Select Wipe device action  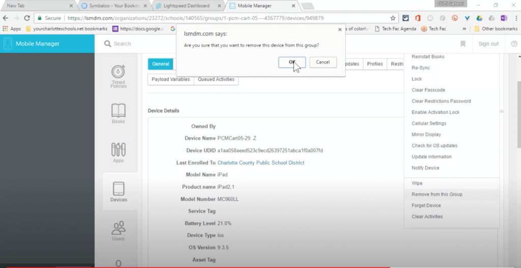(417, 183)
